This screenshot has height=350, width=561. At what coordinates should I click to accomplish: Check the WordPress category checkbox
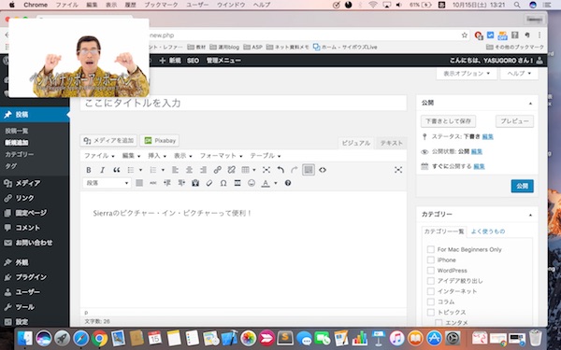(x=431, y=271)
